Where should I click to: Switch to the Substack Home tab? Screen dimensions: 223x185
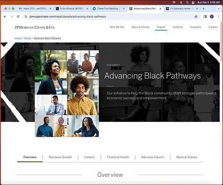182,8
